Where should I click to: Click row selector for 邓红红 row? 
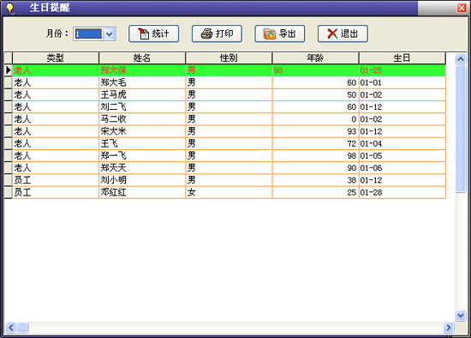coord(8,192)
